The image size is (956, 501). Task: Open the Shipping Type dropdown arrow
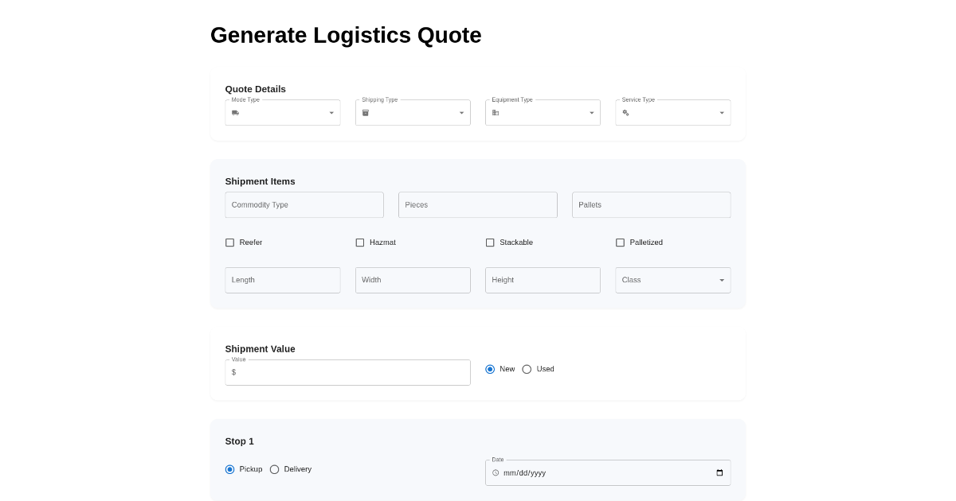pos(461,113)
